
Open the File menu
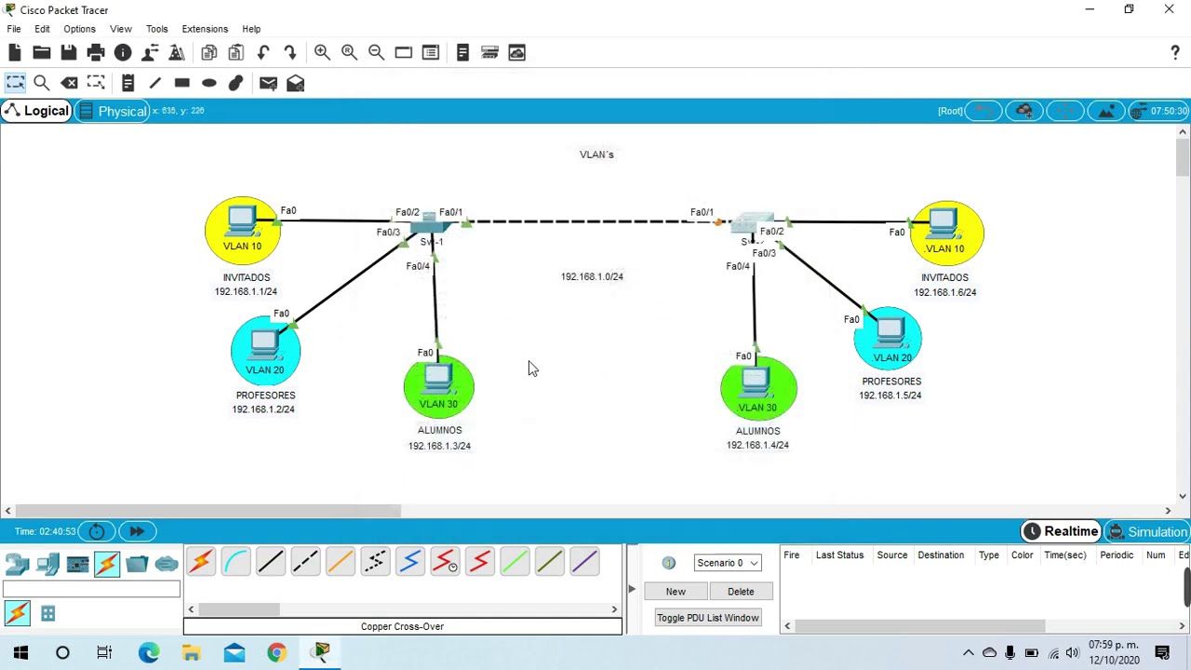pos(14,29)
